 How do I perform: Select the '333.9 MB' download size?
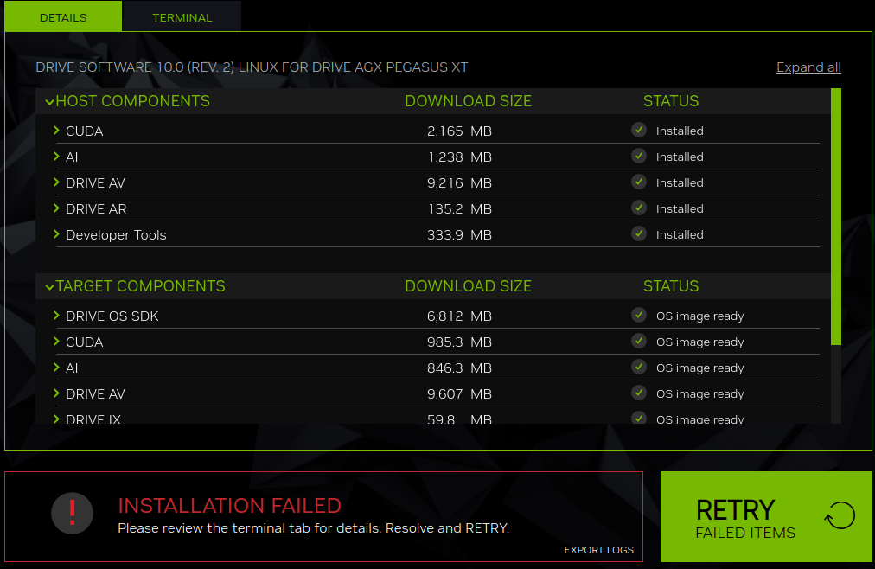(459, 235)
